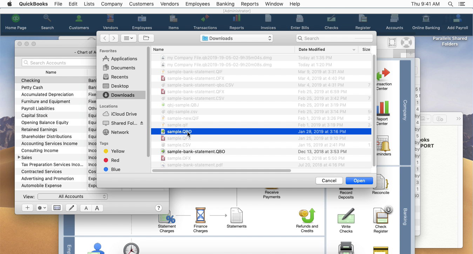Viewport: 473px width, 254px height.
Task: Increase font size with large A button
Action: coord(97,208)
